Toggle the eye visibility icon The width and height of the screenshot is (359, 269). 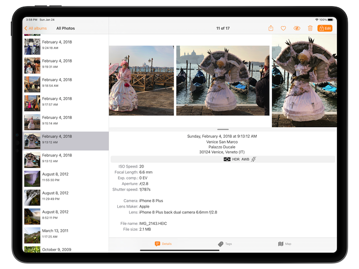tap(296, 28)
